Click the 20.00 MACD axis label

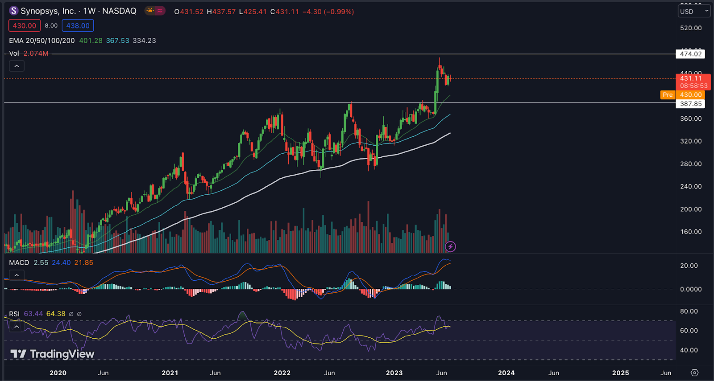pyautogui.click(x=689, y=266)
